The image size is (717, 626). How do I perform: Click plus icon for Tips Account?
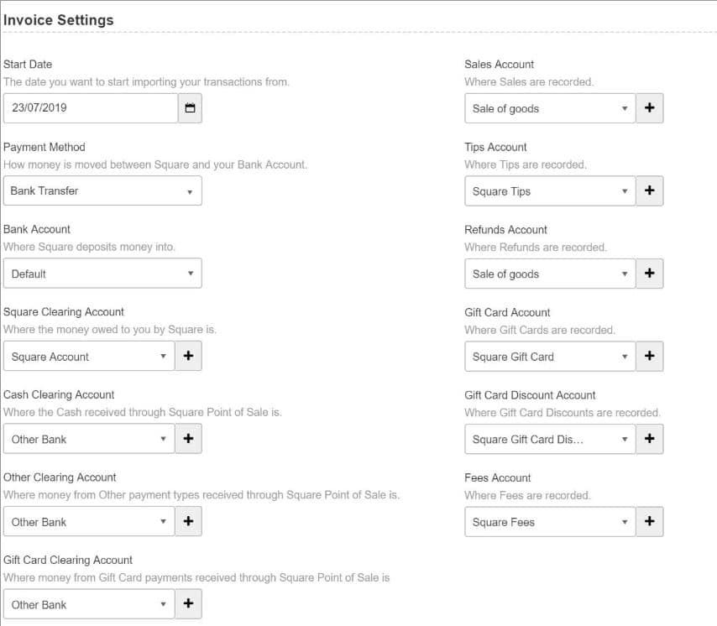coord(649,191)
